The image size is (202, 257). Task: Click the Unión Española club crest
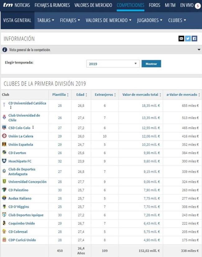[4, 144]
